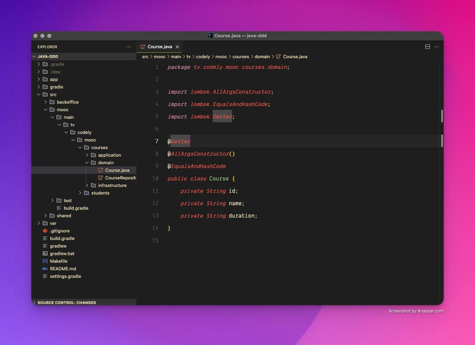Click the gradlew.bat file icon
475x345 pixels.
[45, 254]
